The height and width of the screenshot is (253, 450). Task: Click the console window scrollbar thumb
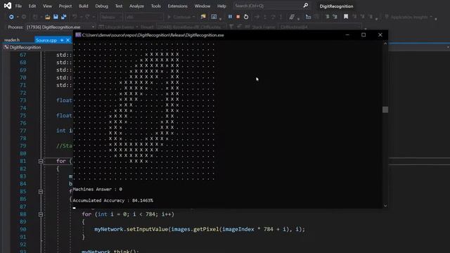click(x=385, y=110)
